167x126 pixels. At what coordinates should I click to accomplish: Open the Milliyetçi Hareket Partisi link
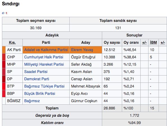(x=44, y=64)
